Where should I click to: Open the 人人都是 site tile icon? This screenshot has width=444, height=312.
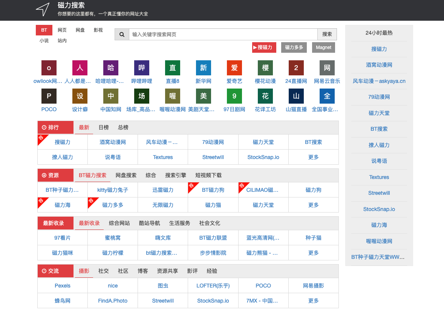pos(80,68)
